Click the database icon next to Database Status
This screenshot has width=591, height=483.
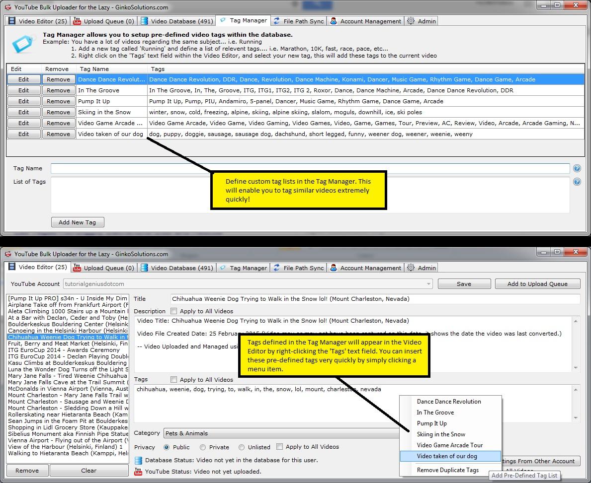[x=138, y=460]
